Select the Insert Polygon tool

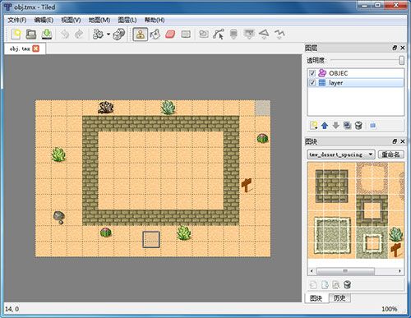(x=264, y=35)
